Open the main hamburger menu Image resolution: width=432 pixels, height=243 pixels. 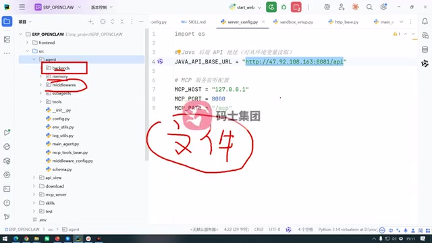tap(22, 7)
